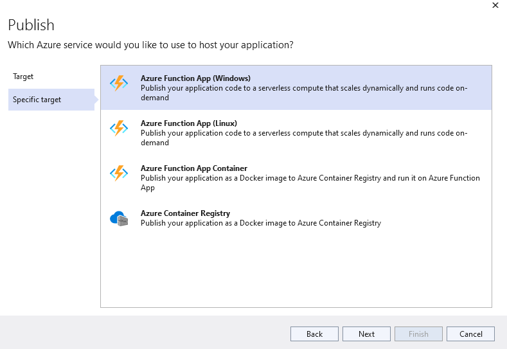Click the Azure Container Registry option's Docker image description
The height and width of the screenshot is (349, 507).
pos(261,223)
